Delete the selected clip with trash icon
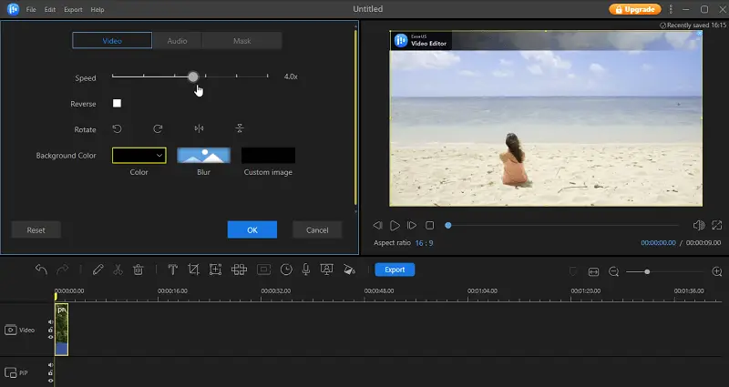Image resolution: width=729 pixels, height=387 pixels. click(x=139, y=270)
